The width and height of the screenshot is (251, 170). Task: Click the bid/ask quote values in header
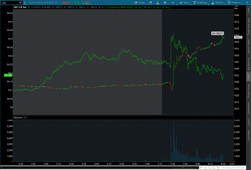[x=86, y=2]
